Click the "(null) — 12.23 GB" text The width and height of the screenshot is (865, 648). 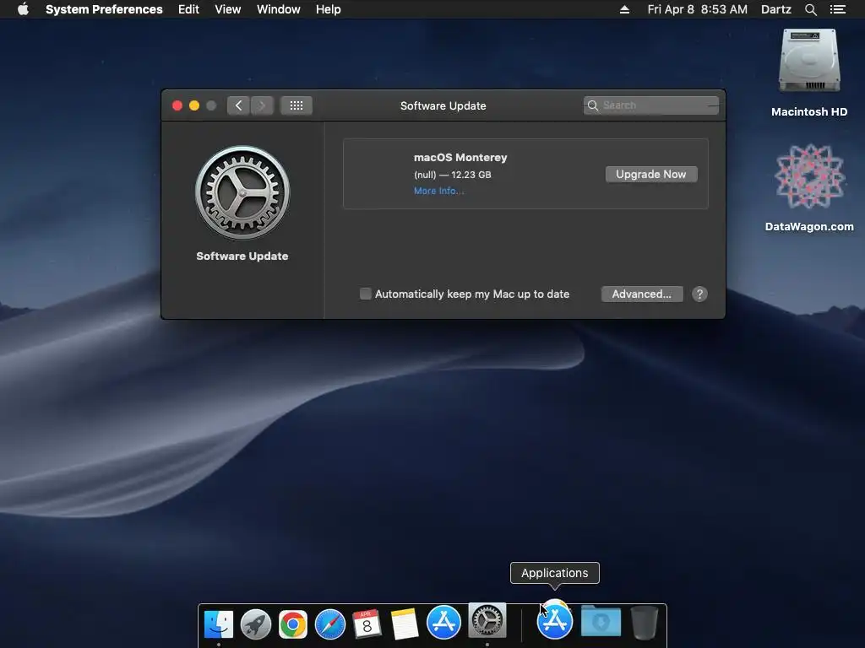coord(453,175)
